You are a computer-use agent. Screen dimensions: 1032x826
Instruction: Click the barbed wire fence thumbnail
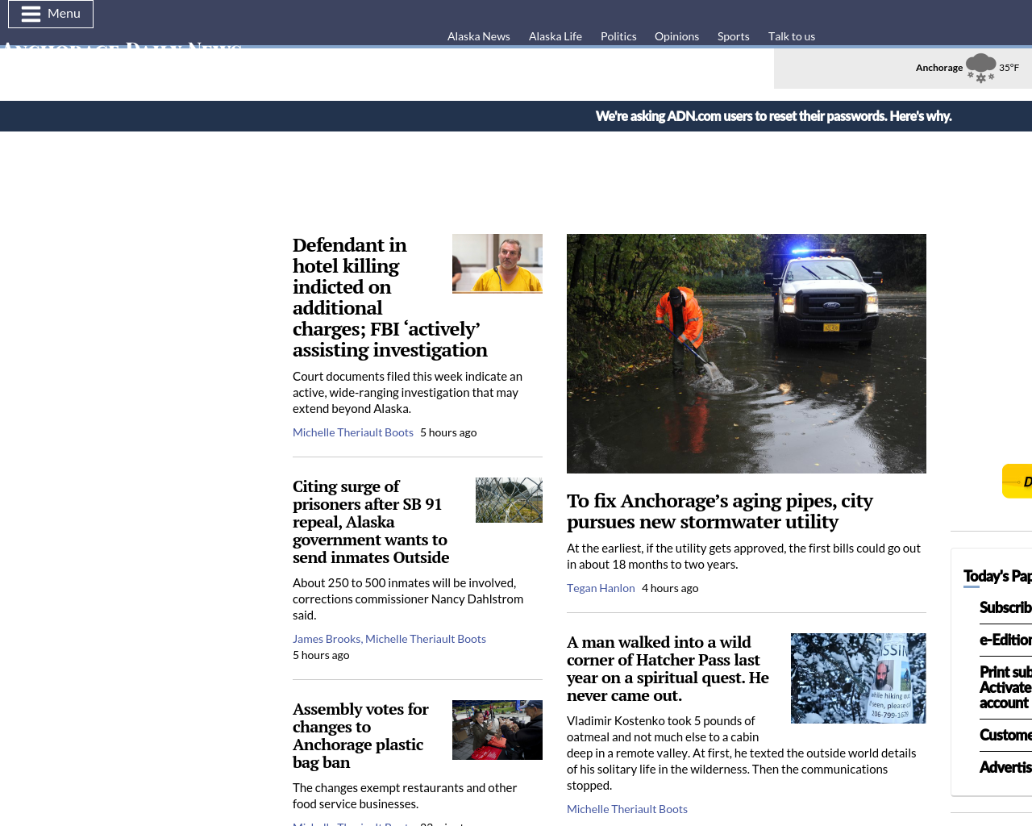tap(509, 500)
